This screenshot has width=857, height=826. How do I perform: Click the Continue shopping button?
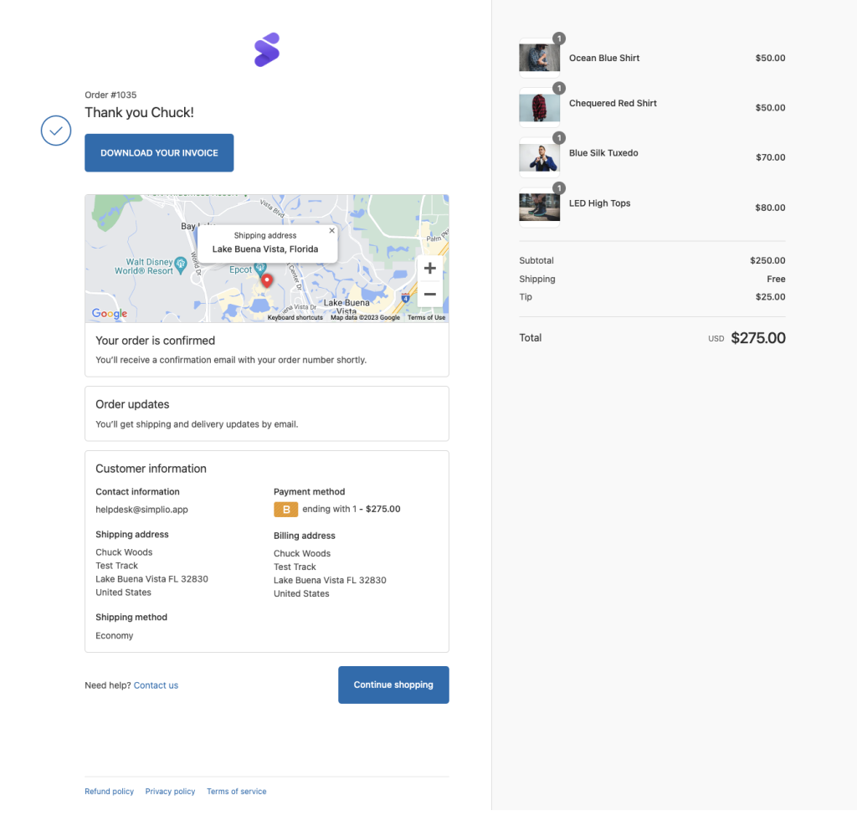393,685
